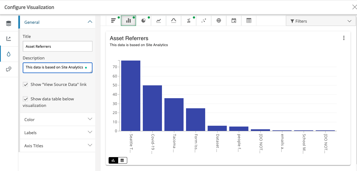The image size is (357, 171).
Task: Toggle Show "View Source Data" link checkbox
Action: 25,85
